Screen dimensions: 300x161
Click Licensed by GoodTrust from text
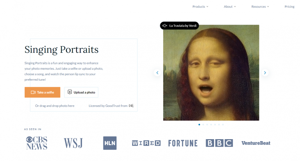point(108,106)
